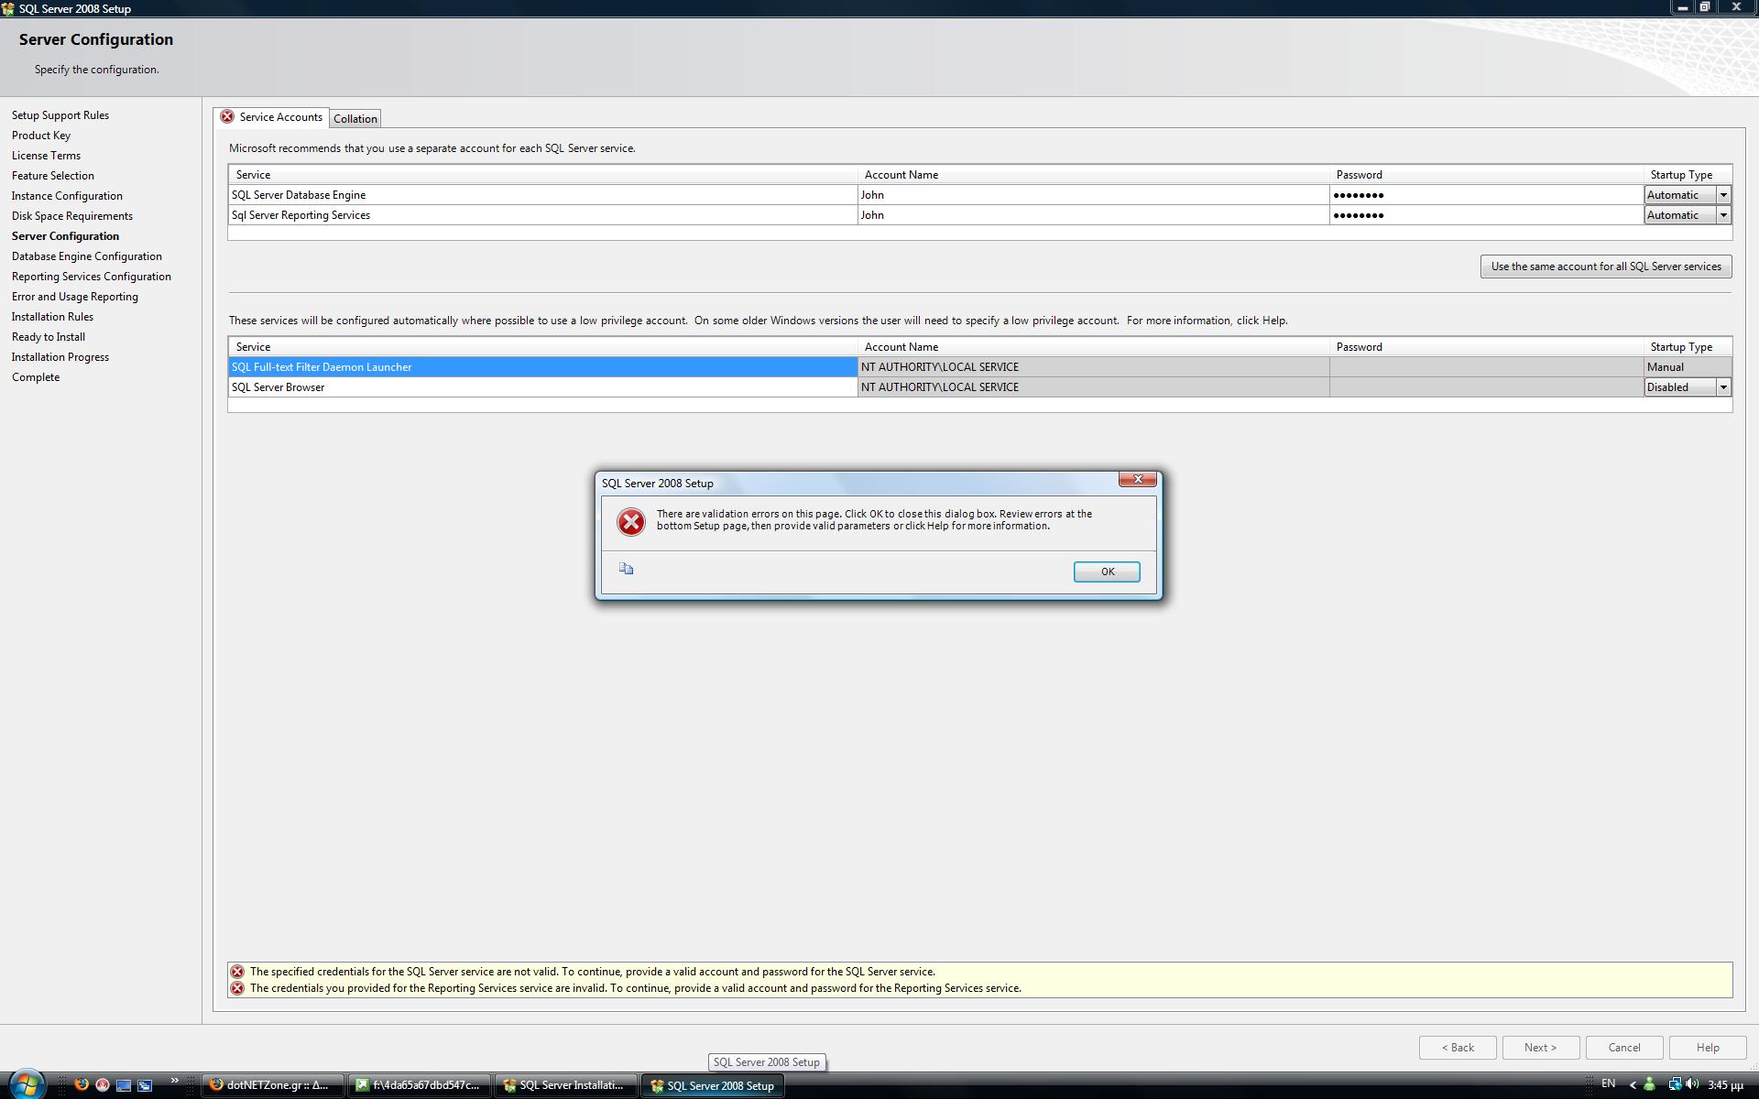Click the EN language indicator in taskbar

(x=1608, y=1084)
